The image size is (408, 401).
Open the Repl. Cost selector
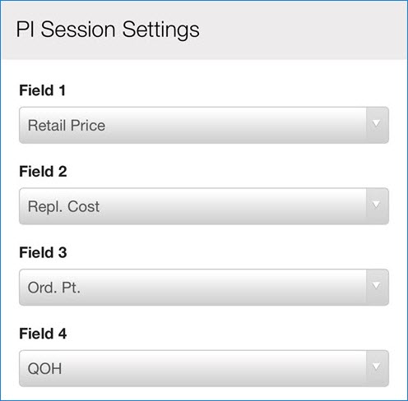point(204,206)
